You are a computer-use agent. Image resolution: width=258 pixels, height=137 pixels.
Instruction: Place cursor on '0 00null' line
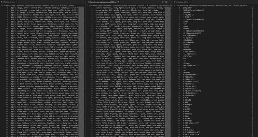(187, 100)
